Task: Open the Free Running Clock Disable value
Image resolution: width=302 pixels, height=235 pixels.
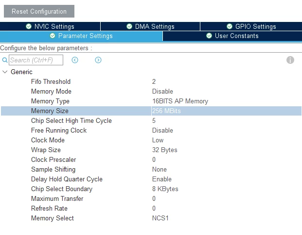Action: click(162, 130)
